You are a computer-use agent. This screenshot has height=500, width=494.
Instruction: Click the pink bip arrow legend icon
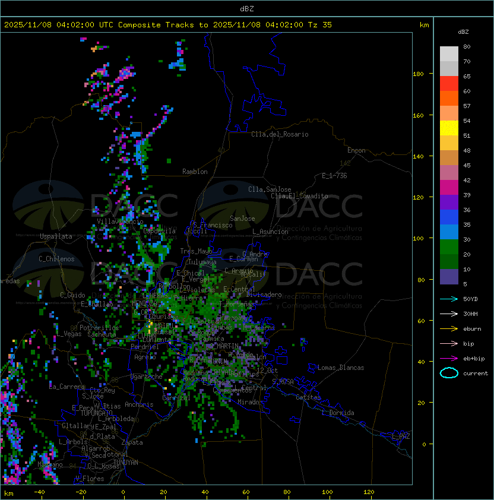[x=449, y=343]
